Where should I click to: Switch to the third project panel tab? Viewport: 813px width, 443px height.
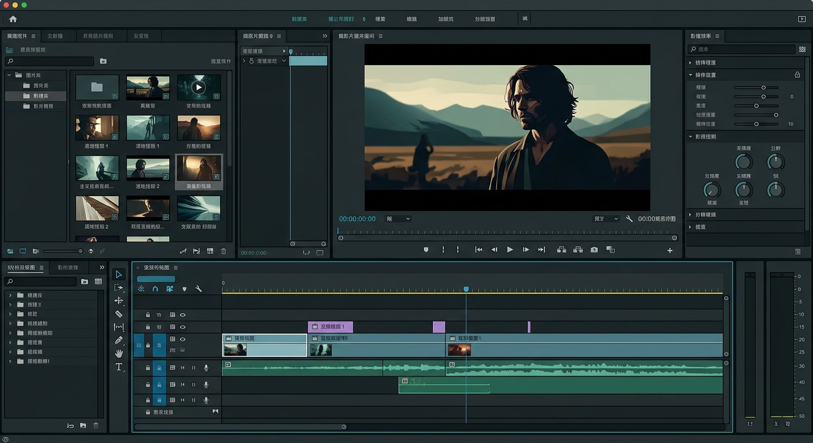[98, 36]
